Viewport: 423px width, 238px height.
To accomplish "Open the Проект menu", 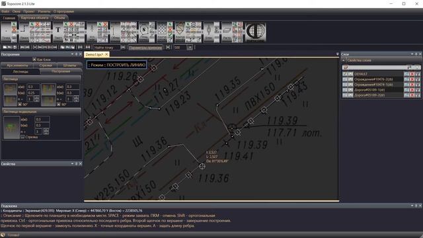I will [x=29, y=12].
